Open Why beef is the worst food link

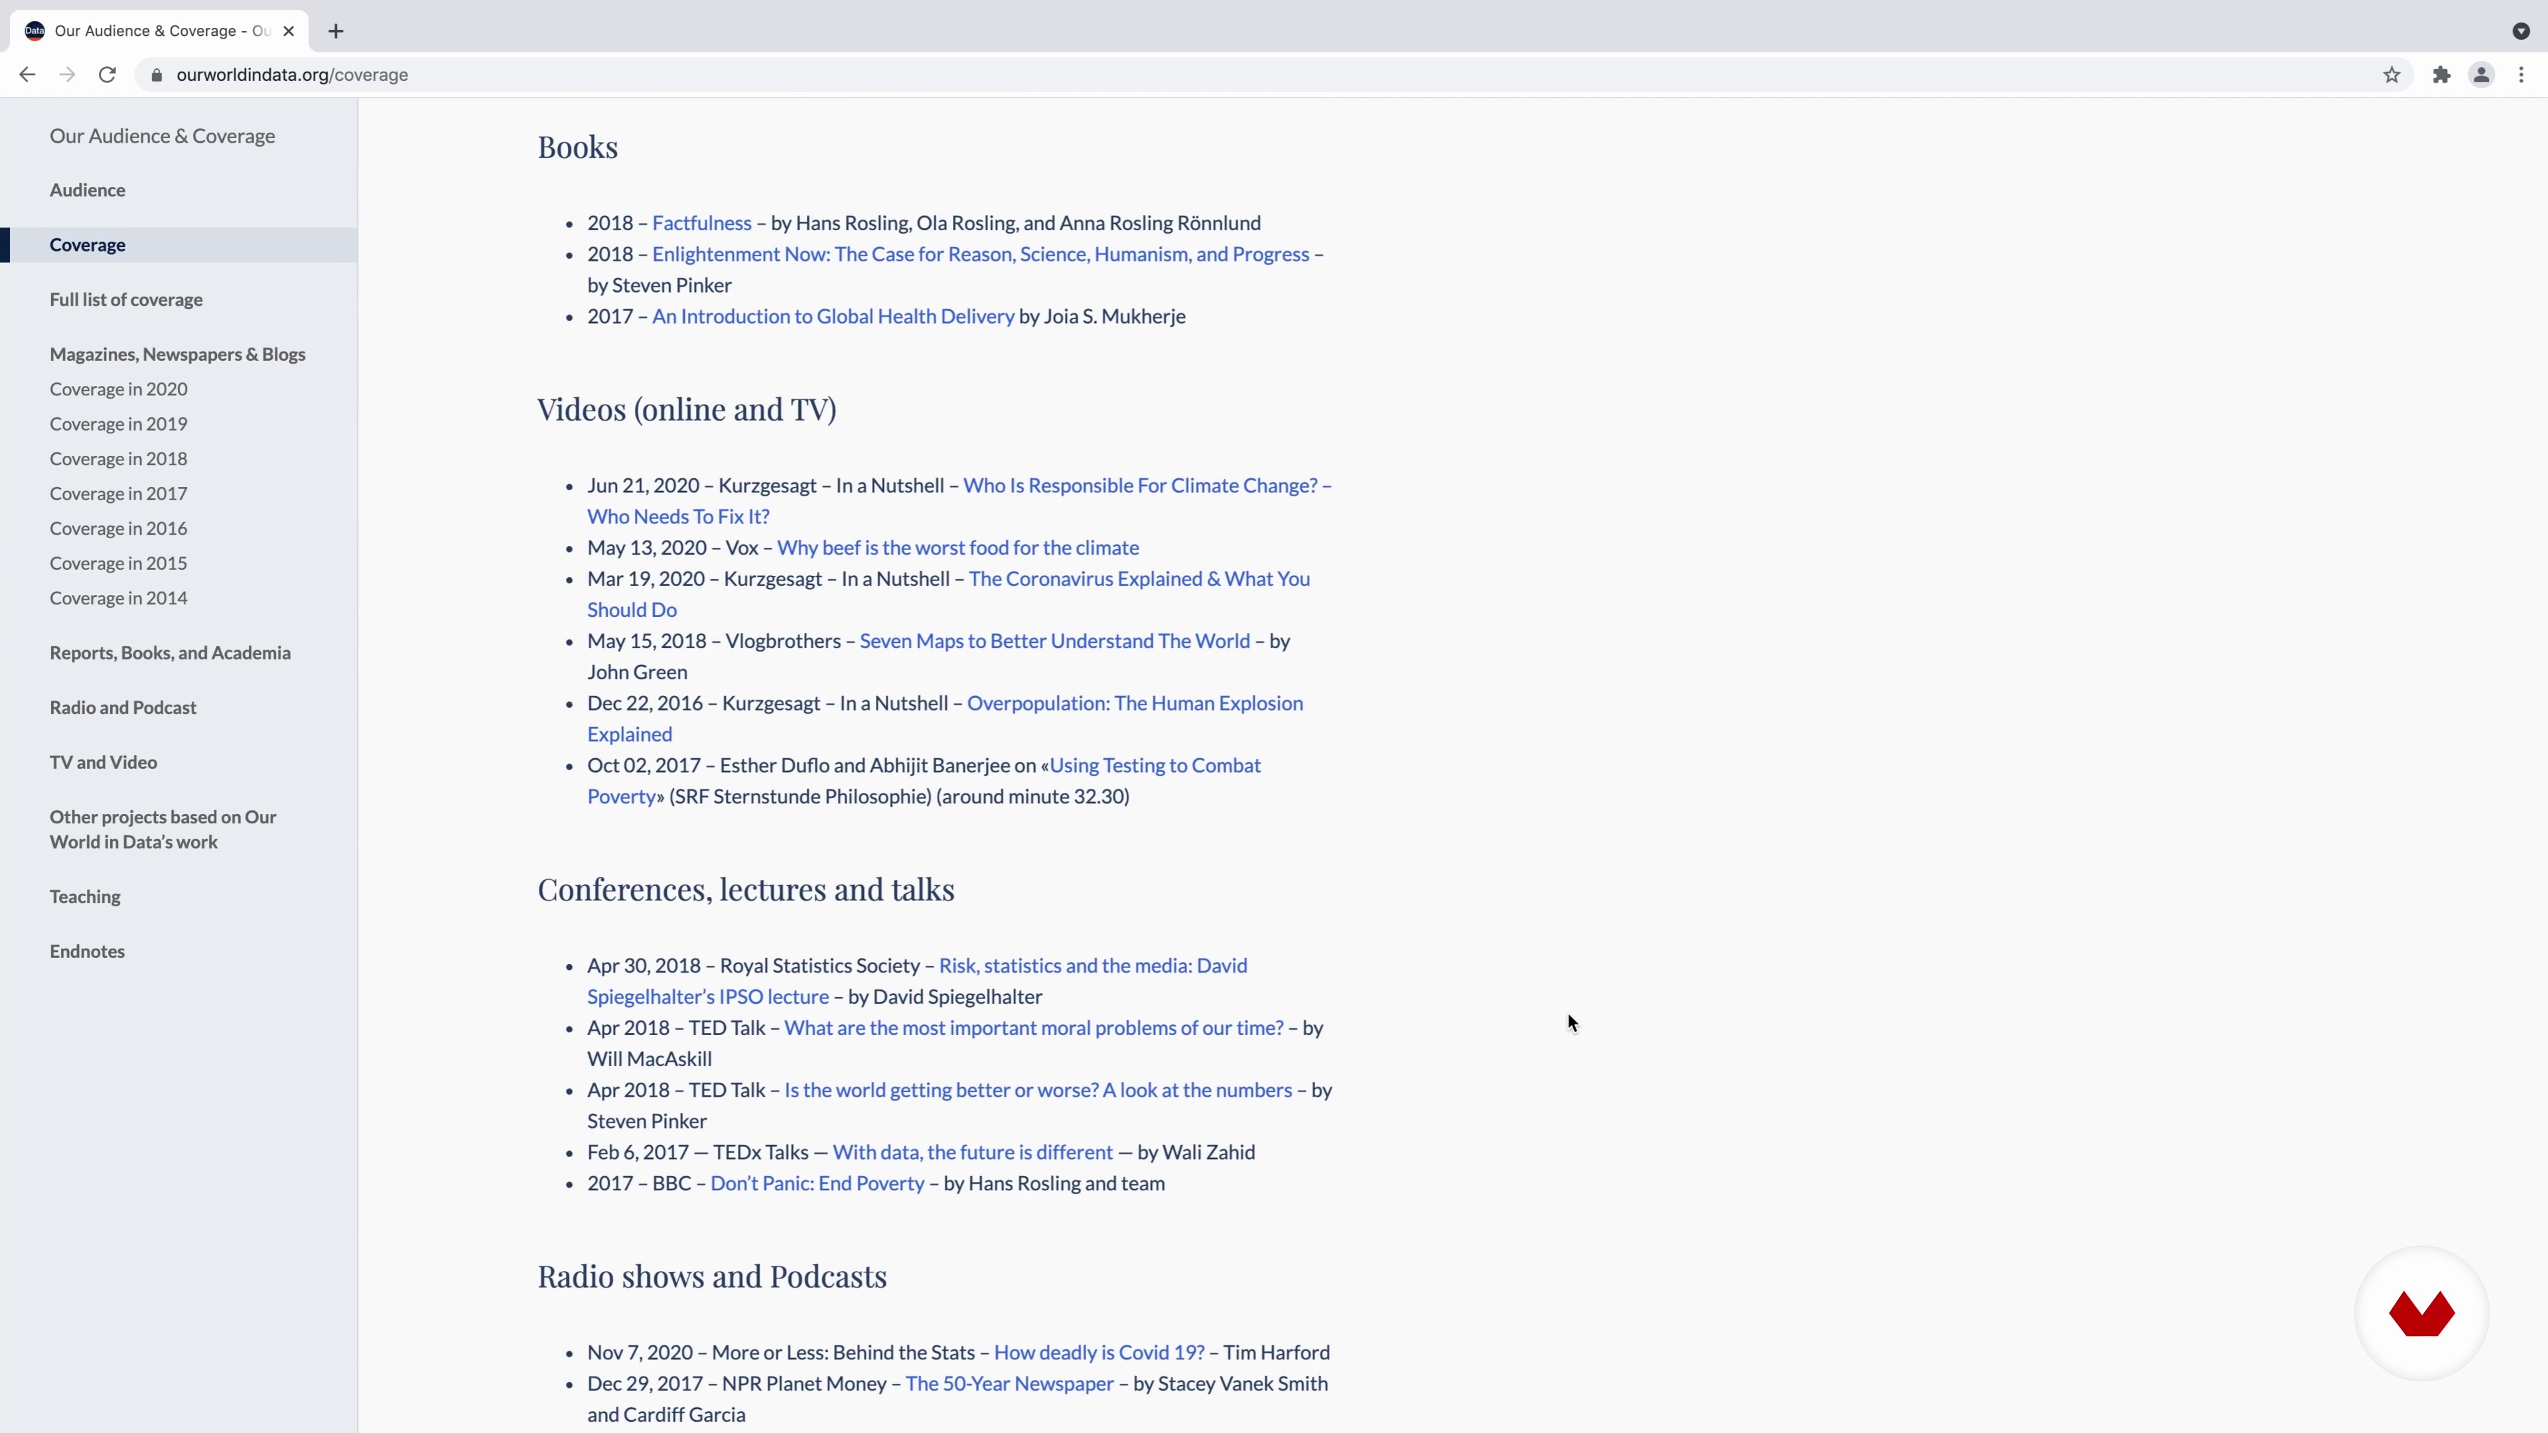coord(957,548)
